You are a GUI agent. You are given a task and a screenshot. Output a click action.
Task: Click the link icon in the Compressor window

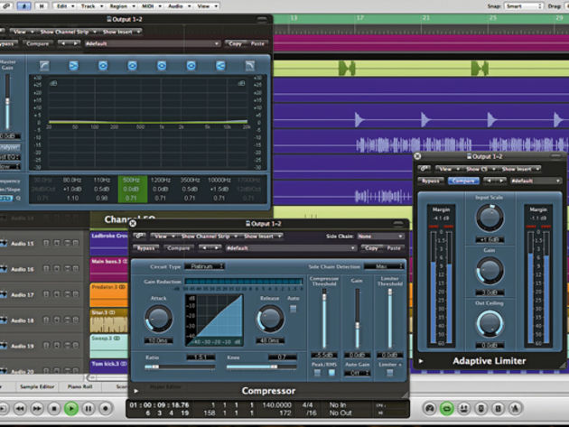tap(139, 237)
